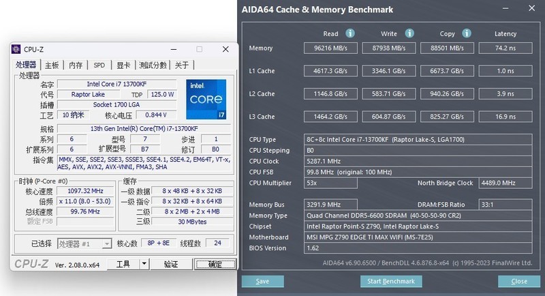The image size is (545, 296).
Task: Open the 关于 tab
Action: pyautogui.click(x=181, y=65)
